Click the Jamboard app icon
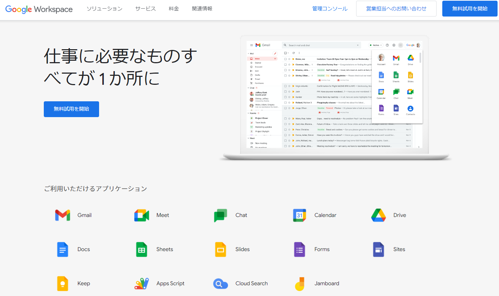This screenshot has width=499, height=296. click(x=299, y=283)
